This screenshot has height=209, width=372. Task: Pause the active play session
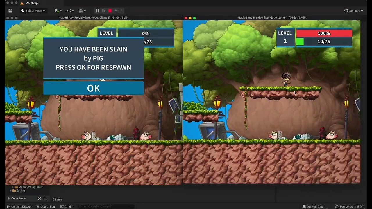[98, 11]
